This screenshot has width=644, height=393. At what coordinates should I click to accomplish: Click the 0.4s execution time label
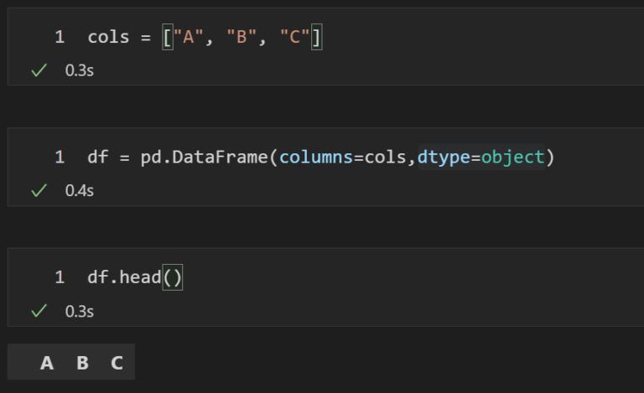[79, 191]
